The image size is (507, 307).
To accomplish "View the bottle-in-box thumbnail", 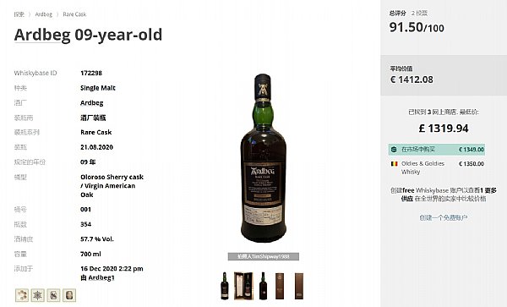I will (x=243, y=286).
